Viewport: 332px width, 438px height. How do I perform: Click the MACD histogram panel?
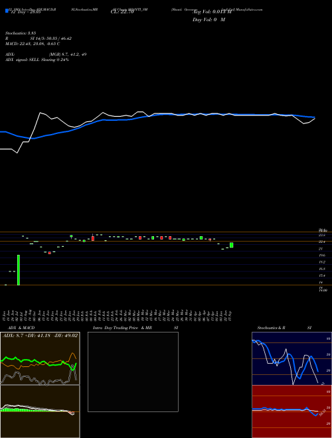pos(40,411)
